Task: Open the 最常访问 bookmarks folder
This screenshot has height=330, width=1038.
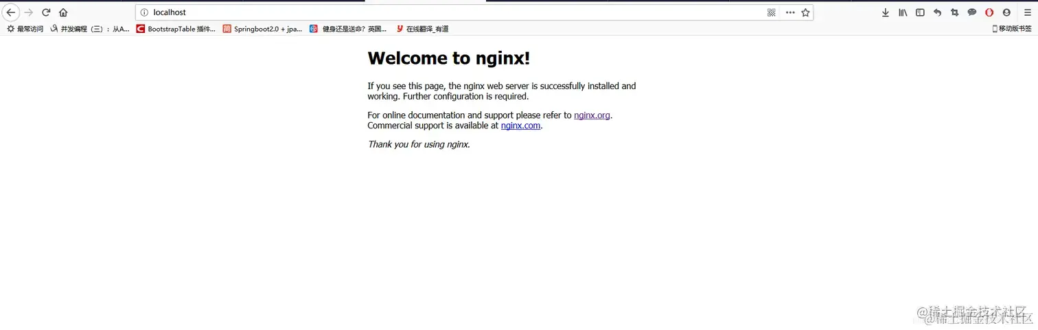Action: (x=25, y=29)
